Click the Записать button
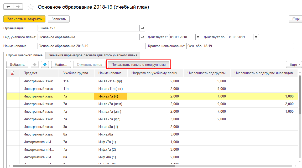This screenshot has width=302, height=168. click(x=59, y=19)
